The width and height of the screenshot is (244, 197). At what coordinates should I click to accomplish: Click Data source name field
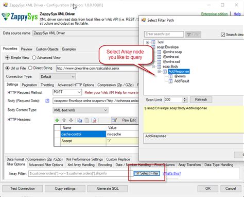click(x=86, y=33)
